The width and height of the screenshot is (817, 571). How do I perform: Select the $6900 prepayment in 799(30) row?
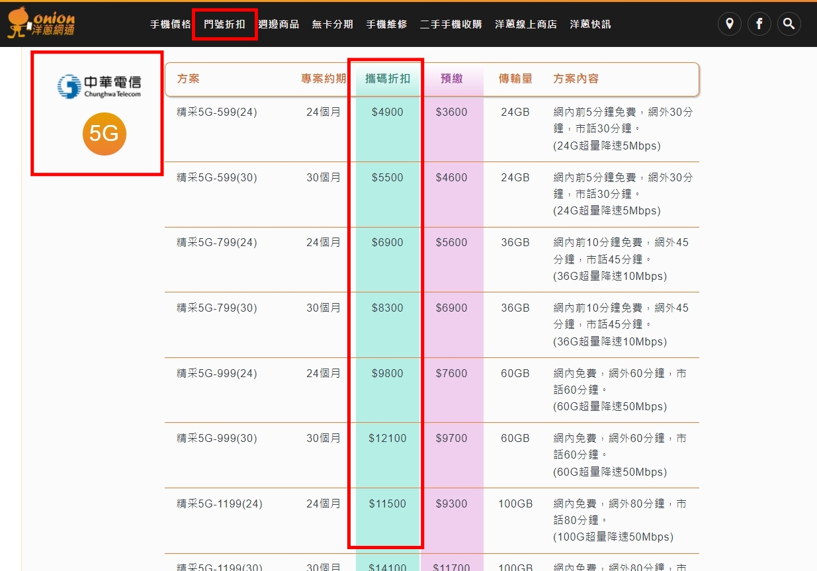pyautogui.click(x=452, y=308)
